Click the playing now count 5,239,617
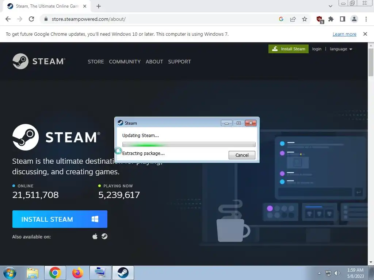Viewport: 374px width, 280px height. point(119,195)
